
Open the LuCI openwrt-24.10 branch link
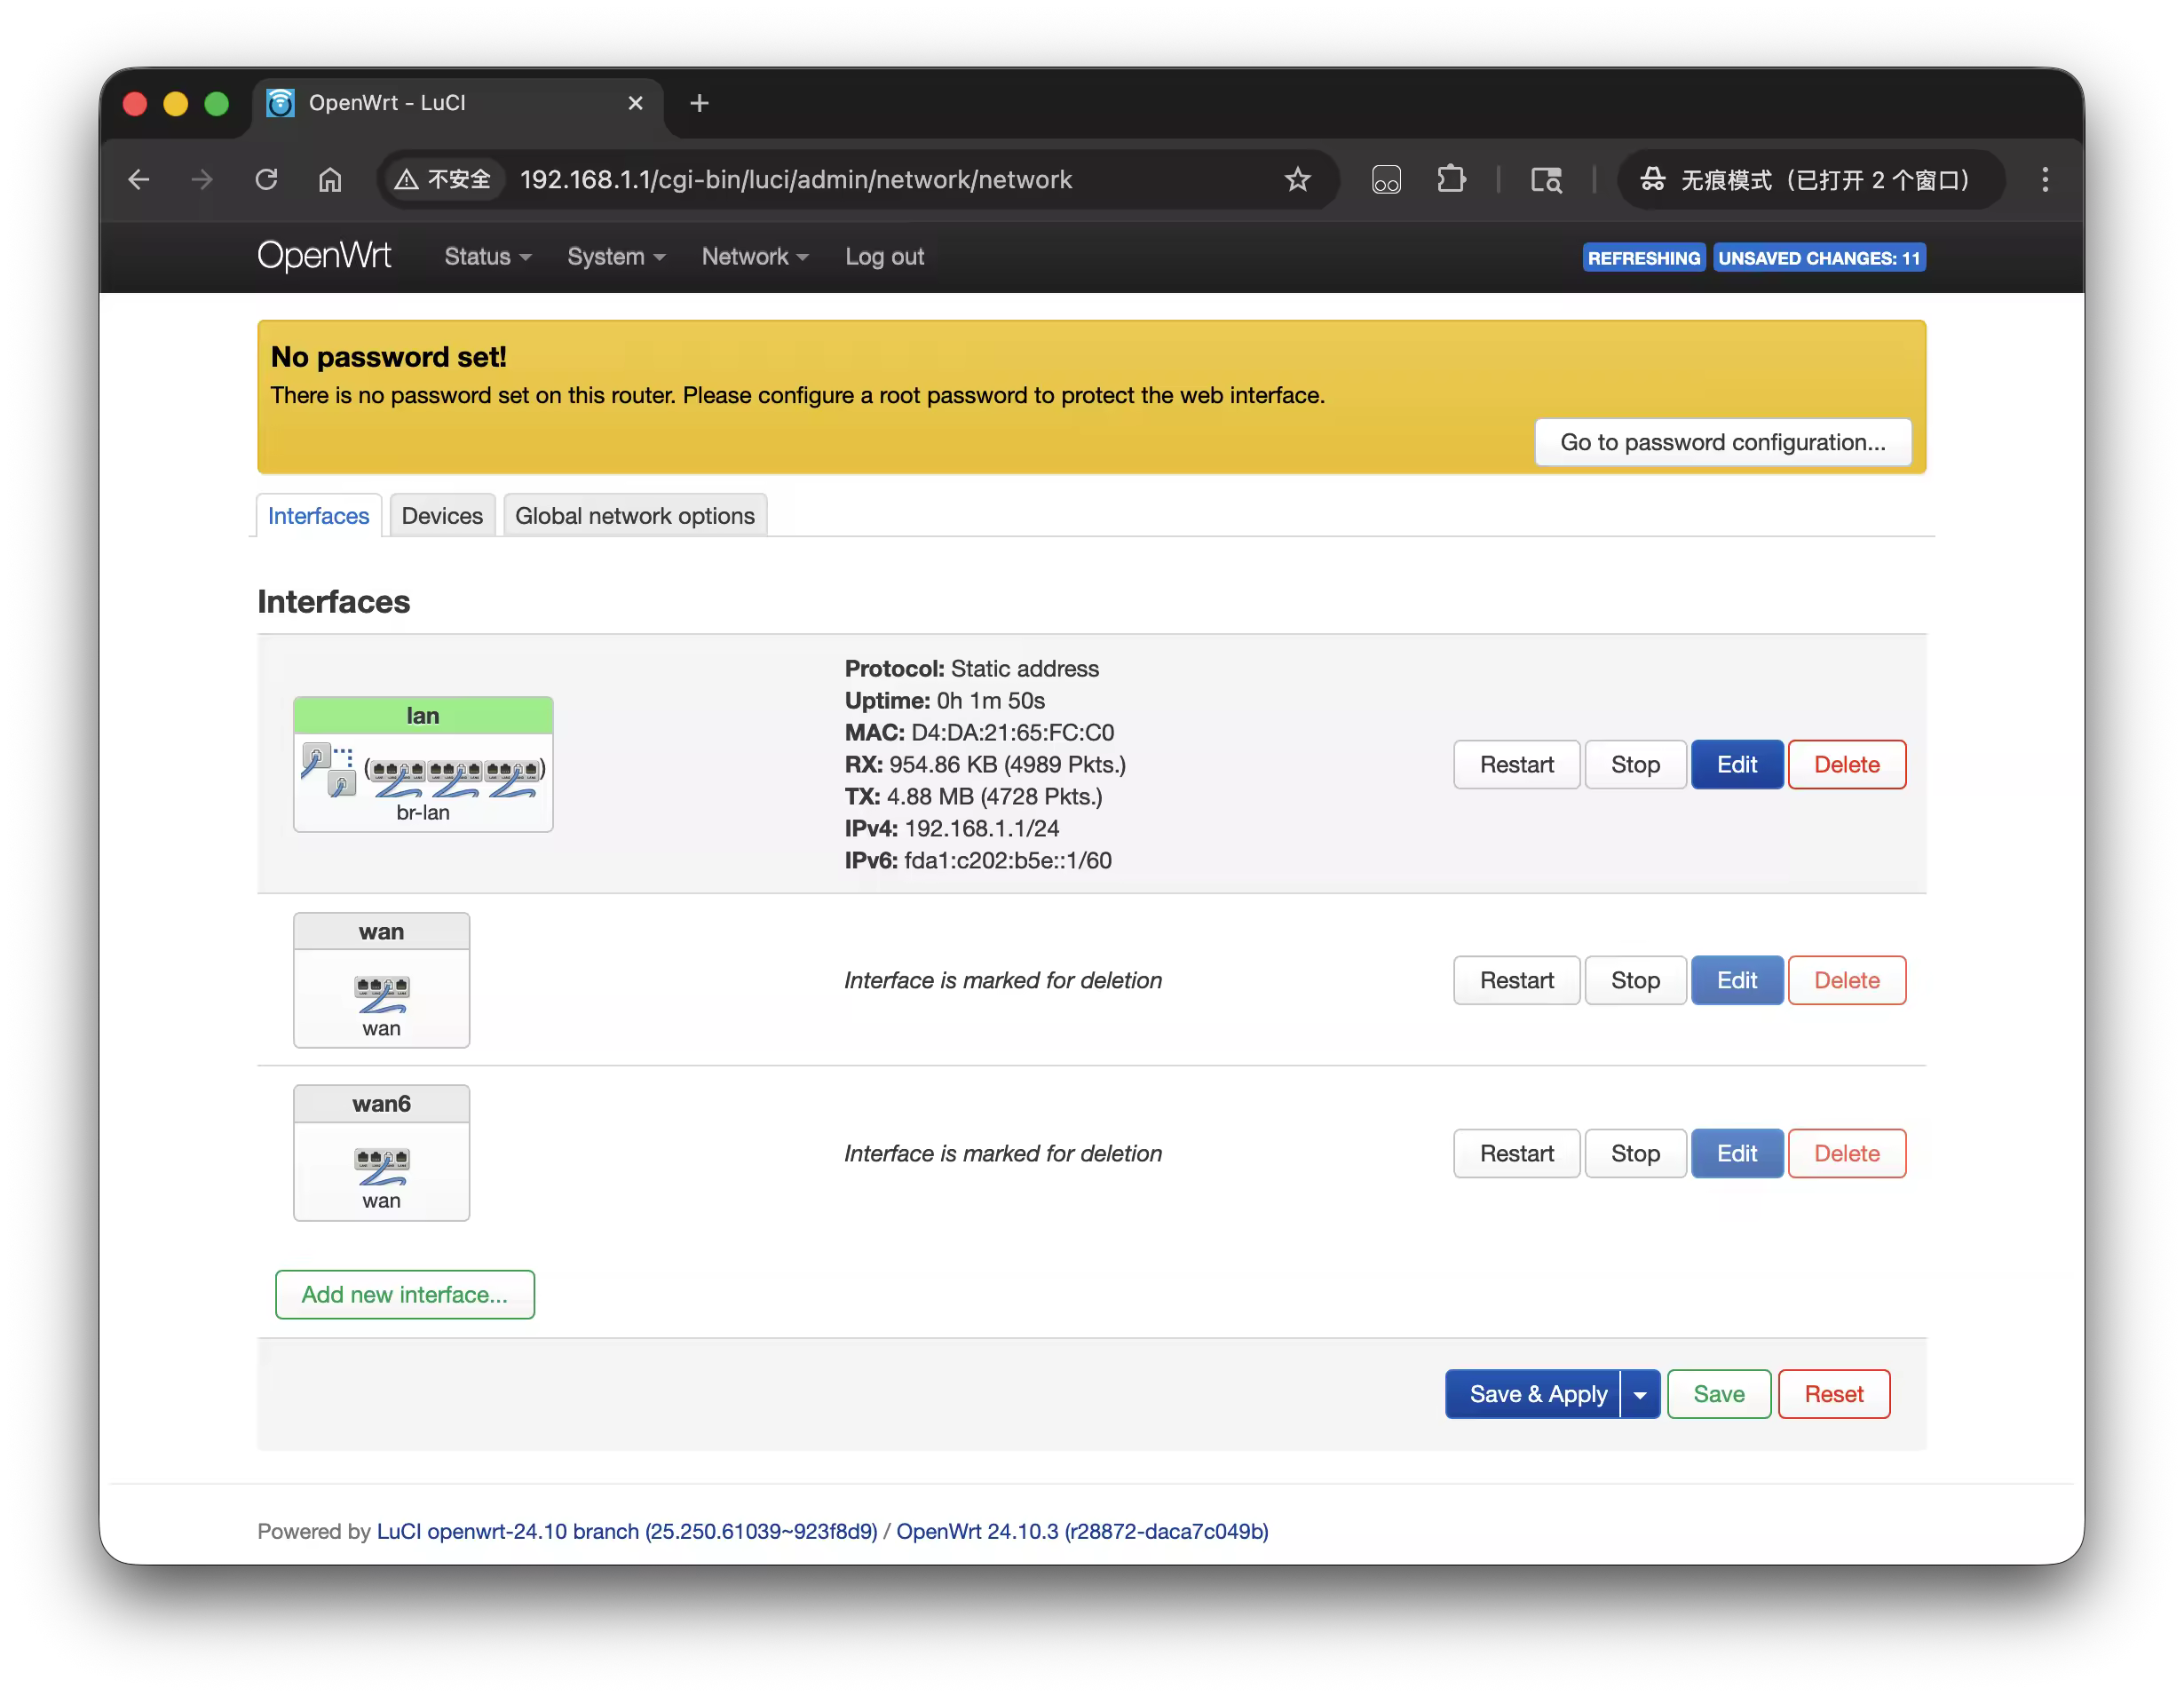627,1532
